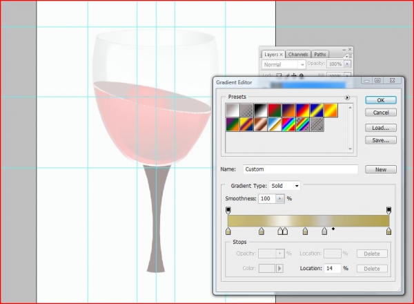Screen dimensions: 414x304
Task: Close the Layers tab with its x
Action: (x=282, y=55)
